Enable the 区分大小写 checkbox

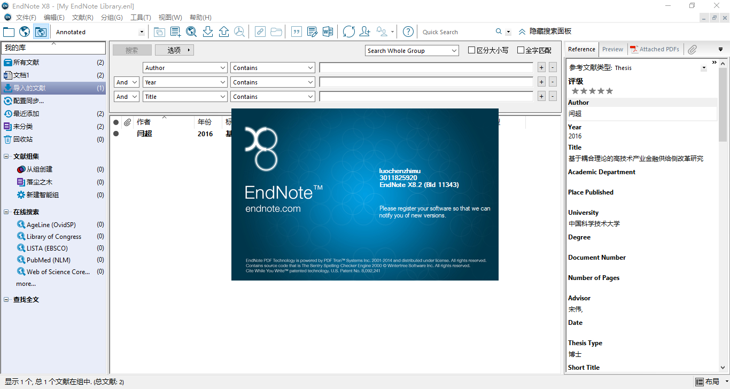click(471, 50)
